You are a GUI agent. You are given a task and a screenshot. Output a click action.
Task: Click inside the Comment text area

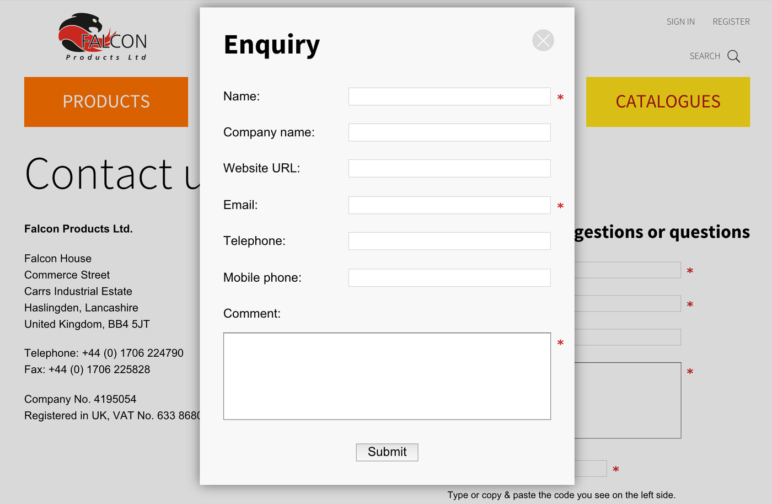387,376
